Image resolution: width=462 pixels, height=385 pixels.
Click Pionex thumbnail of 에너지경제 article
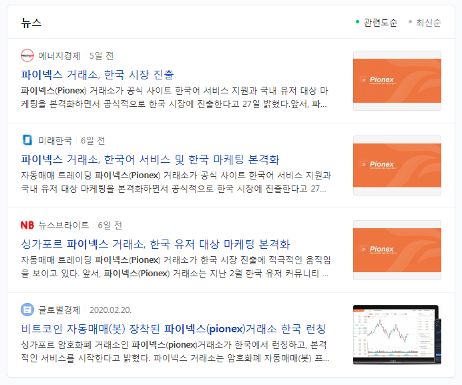[397, 81]
